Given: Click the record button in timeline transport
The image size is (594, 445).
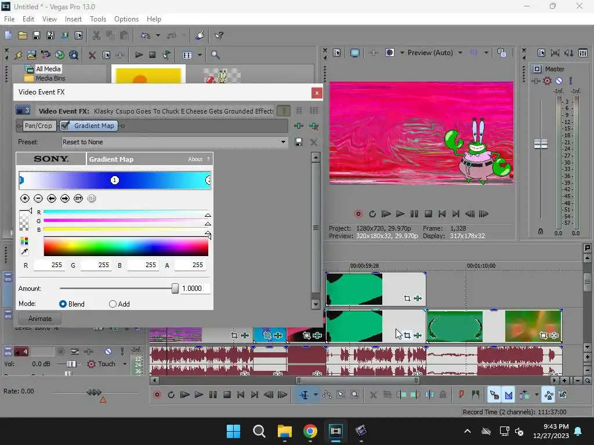Looking at the screenshot, I should (x=157, y=395).
